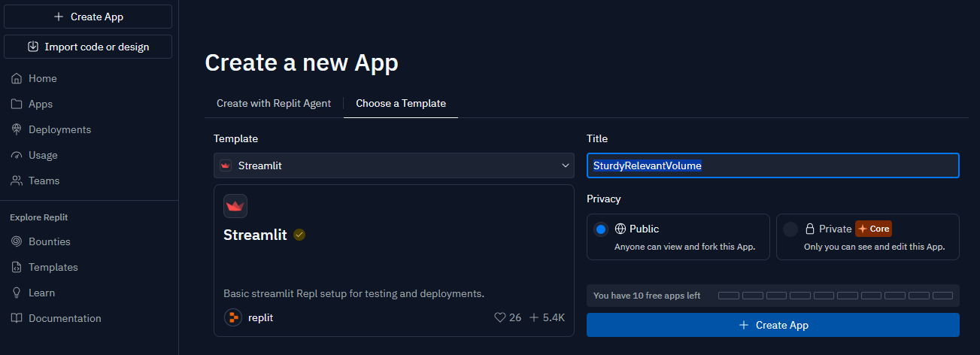Click the fork plus icon beside 5.4K
This screenshot has width=980, height=355.
(534, 317)
